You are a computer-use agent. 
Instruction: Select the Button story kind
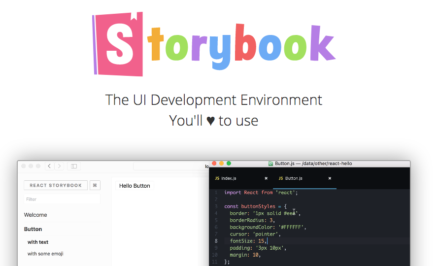pyautogui.click(x=33, y=229)
